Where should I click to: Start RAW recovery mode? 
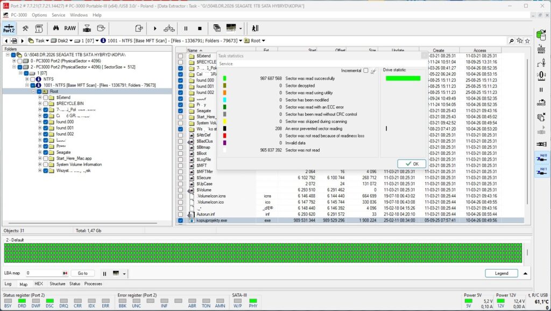[70, 28]
